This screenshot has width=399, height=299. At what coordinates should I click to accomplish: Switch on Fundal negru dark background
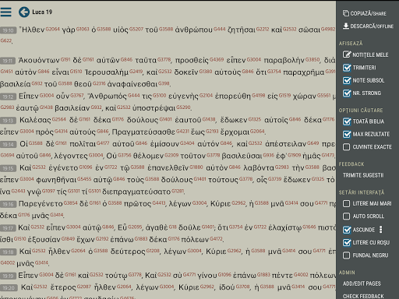click(x=346, y=255)
